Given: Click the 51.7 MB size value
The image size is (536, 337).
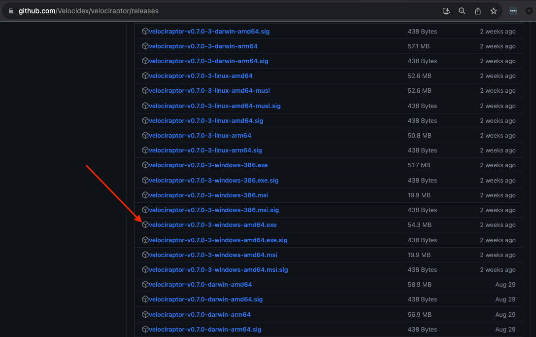Looking at the screenshot, I should pos(419,165).
